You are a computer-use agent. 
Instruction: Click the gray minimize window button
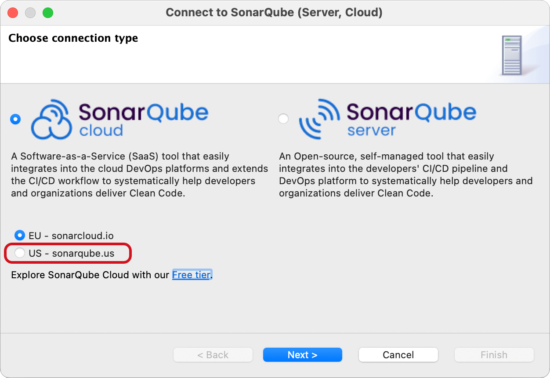point(30,13)
